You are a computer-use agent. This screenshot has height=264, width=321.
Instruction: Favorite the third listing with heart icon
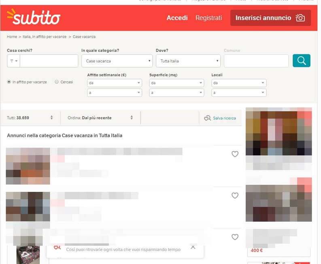point(235,237)
